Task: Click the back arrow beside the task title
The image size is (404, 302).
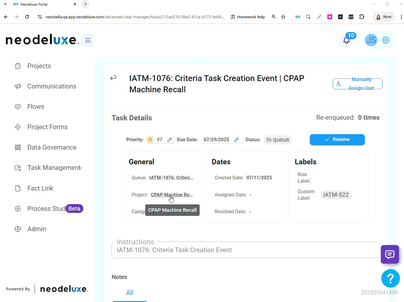Action: click(113, 78)
